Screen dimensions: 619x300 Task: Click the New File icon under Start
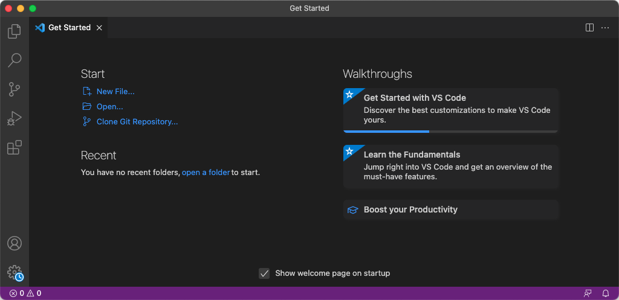pos(87,92)
